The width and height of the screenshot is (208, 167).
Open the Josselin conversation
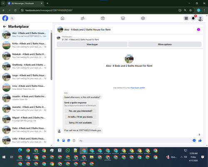25,98
